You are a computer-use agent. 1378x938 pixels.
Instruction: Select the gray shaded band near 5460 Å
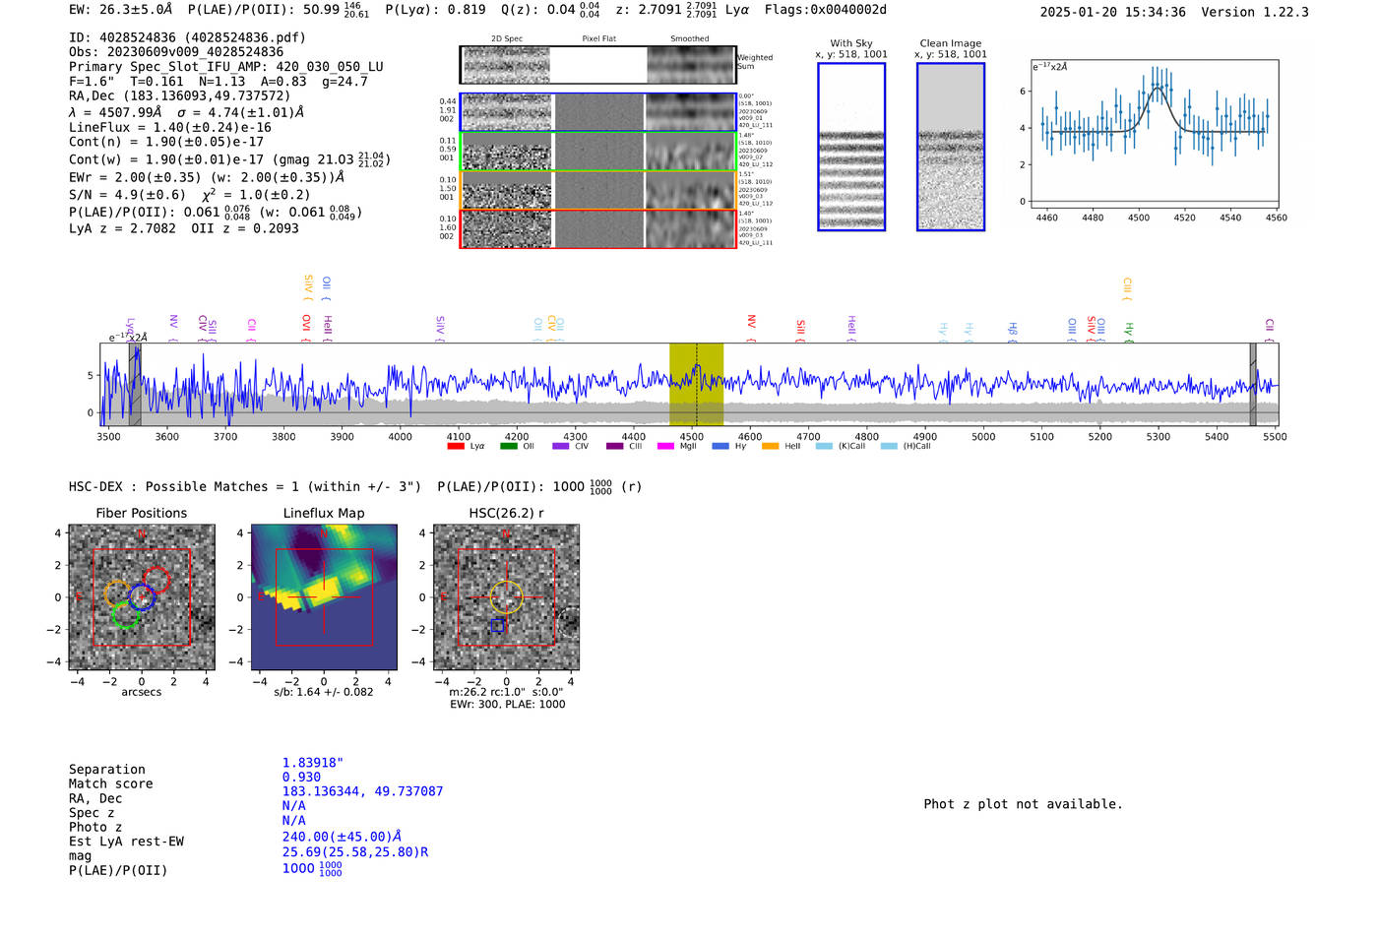1253,385
